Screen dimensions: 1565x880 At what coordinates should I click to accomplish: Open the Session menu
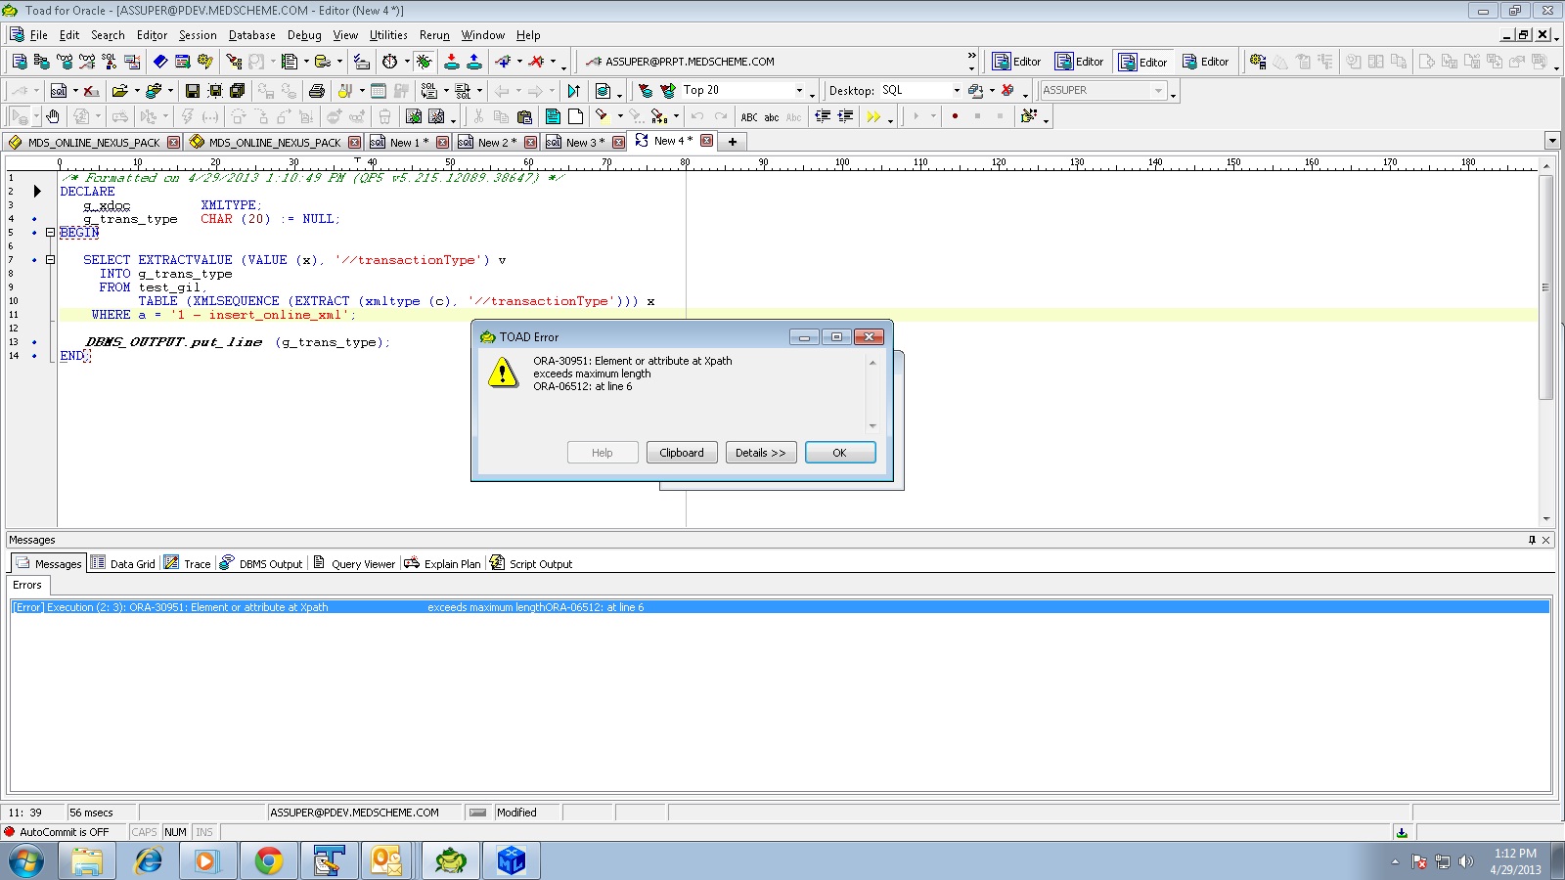(x=198, y=35)
